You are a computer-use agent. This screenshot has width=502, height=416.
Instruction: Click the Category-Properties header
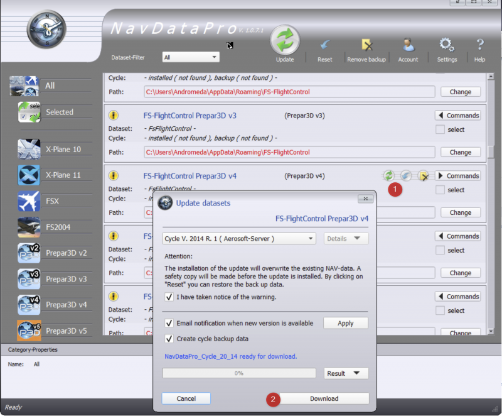tap(33, 349)
